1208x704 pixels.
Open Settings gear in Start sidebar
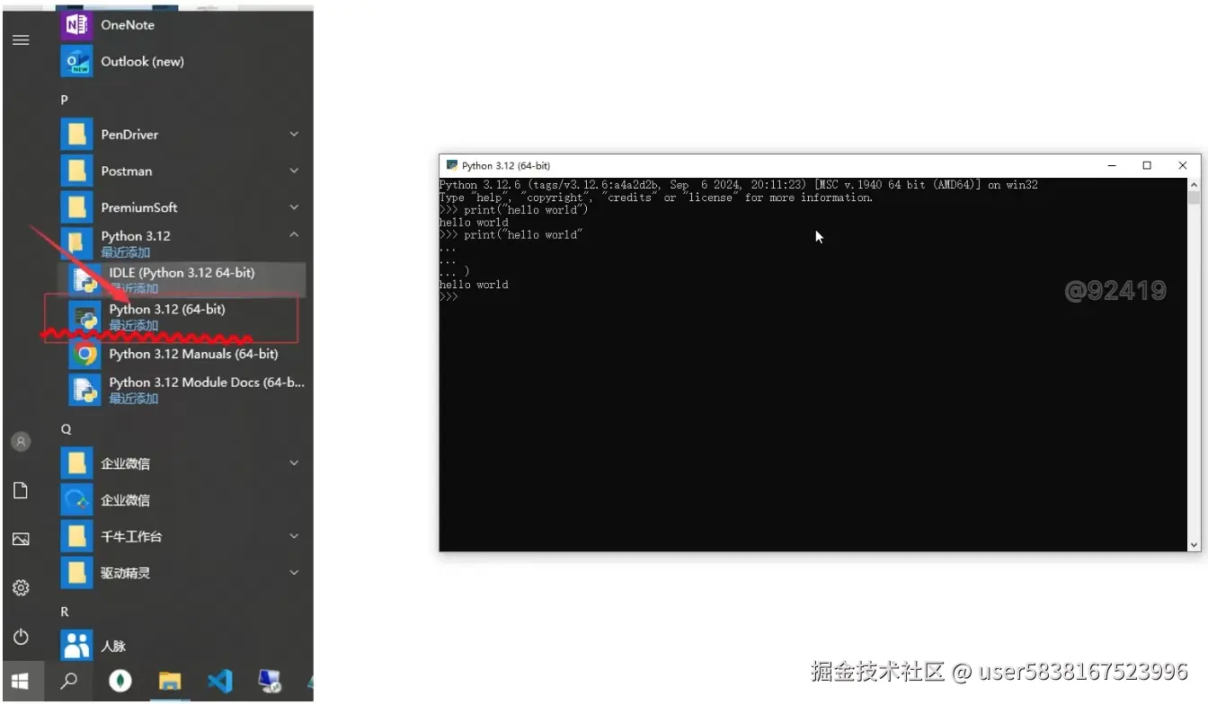[21, 588]
